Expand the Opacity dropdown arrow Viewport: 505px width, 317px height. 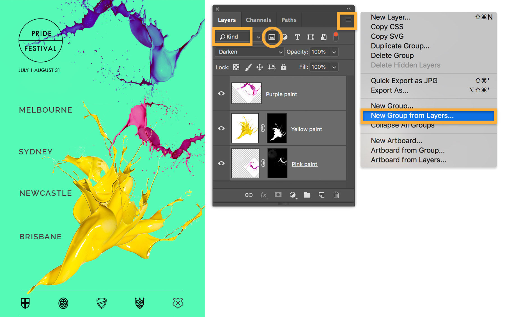334,52
